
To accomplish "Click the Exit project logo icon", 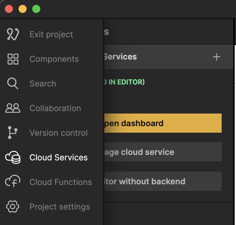I will click(13, 35).
